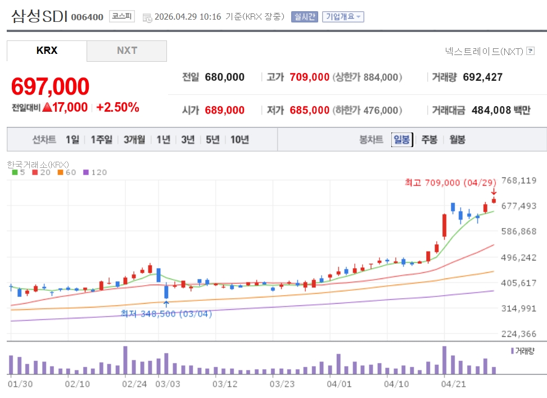
Task: Switch to the KRX tab
Action: coord(47,51)
